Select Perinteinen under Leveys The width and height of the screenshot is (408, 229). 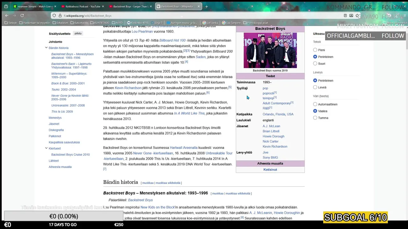[315, 80]
